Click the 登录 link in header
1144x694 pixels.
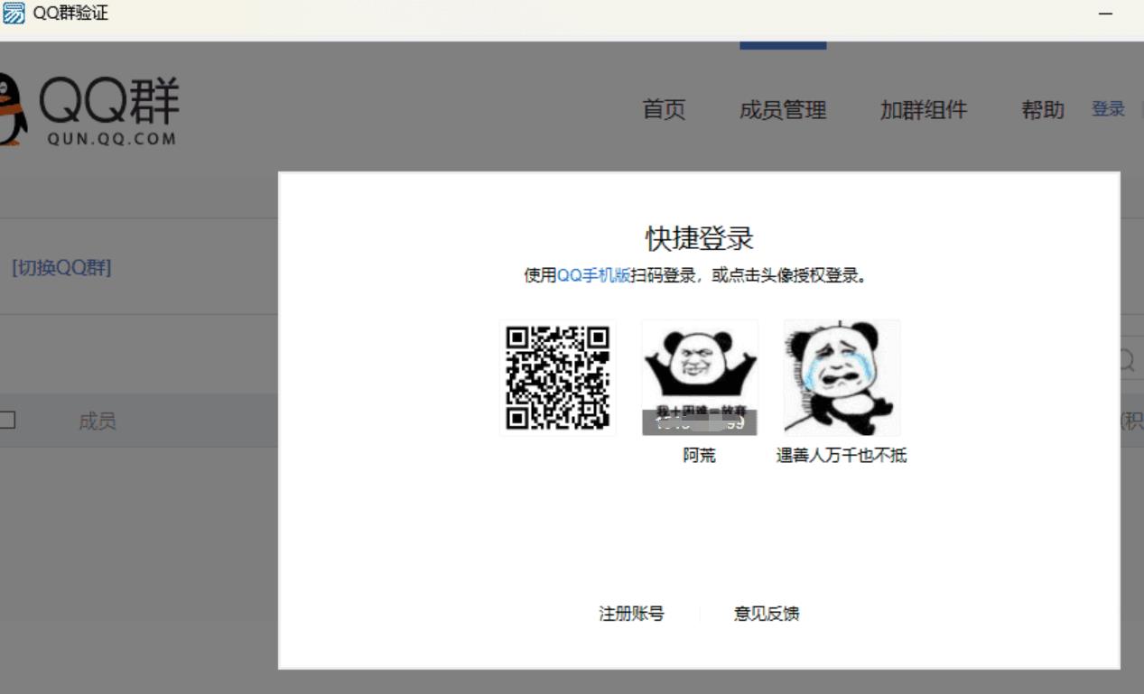pyautogui.click(x=1108, y=109)
